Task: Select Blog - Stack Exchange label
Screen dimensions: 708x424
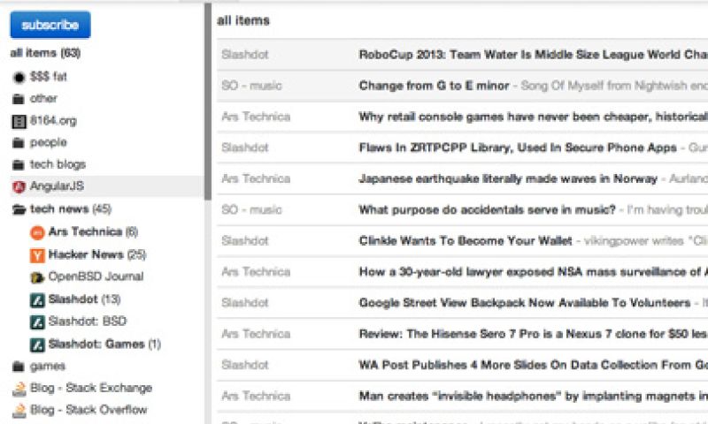Action: (x=91, y=388)
